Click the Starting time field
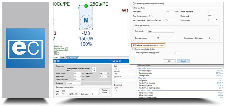This screenshot has width=225, height=106. point(94,94)
